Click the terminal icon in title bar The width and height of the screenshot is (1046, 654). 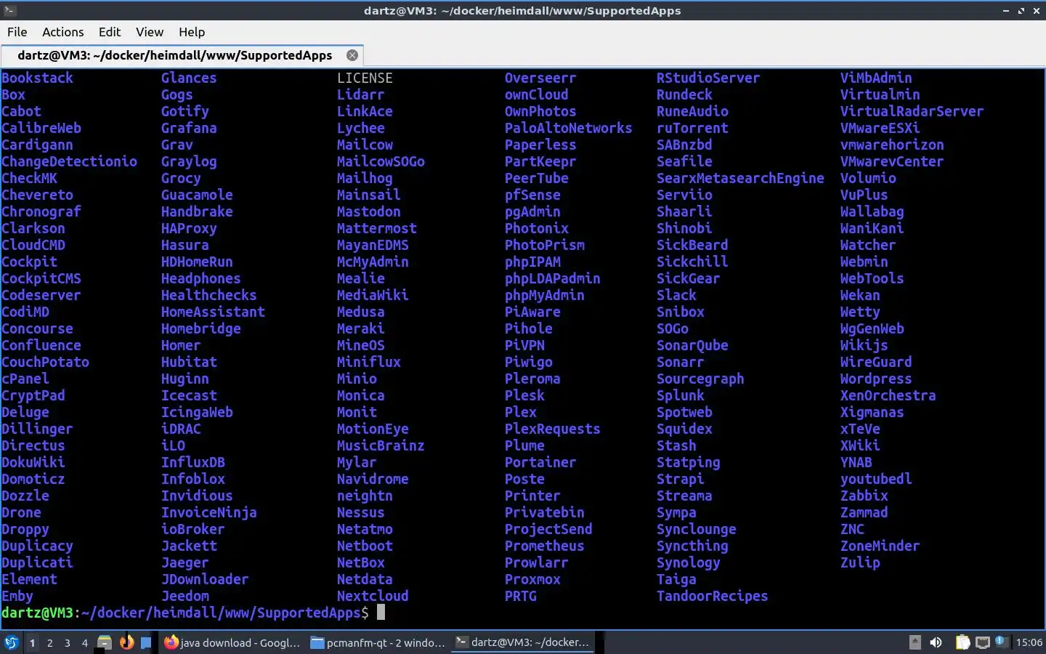tap(9, 10)
